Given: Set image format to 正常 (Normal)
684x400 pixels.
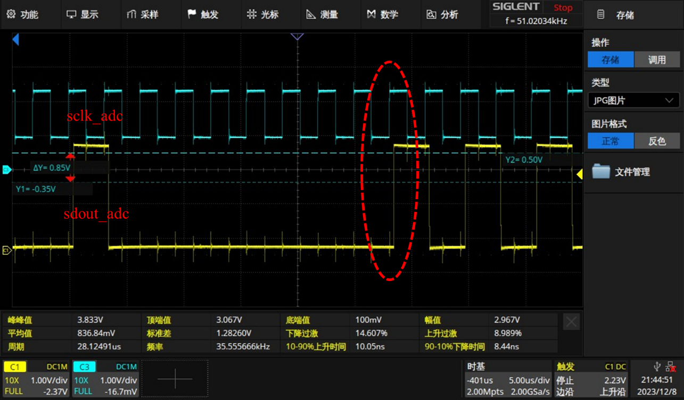Looking at the screenshot, I should [x=611, y=141].
